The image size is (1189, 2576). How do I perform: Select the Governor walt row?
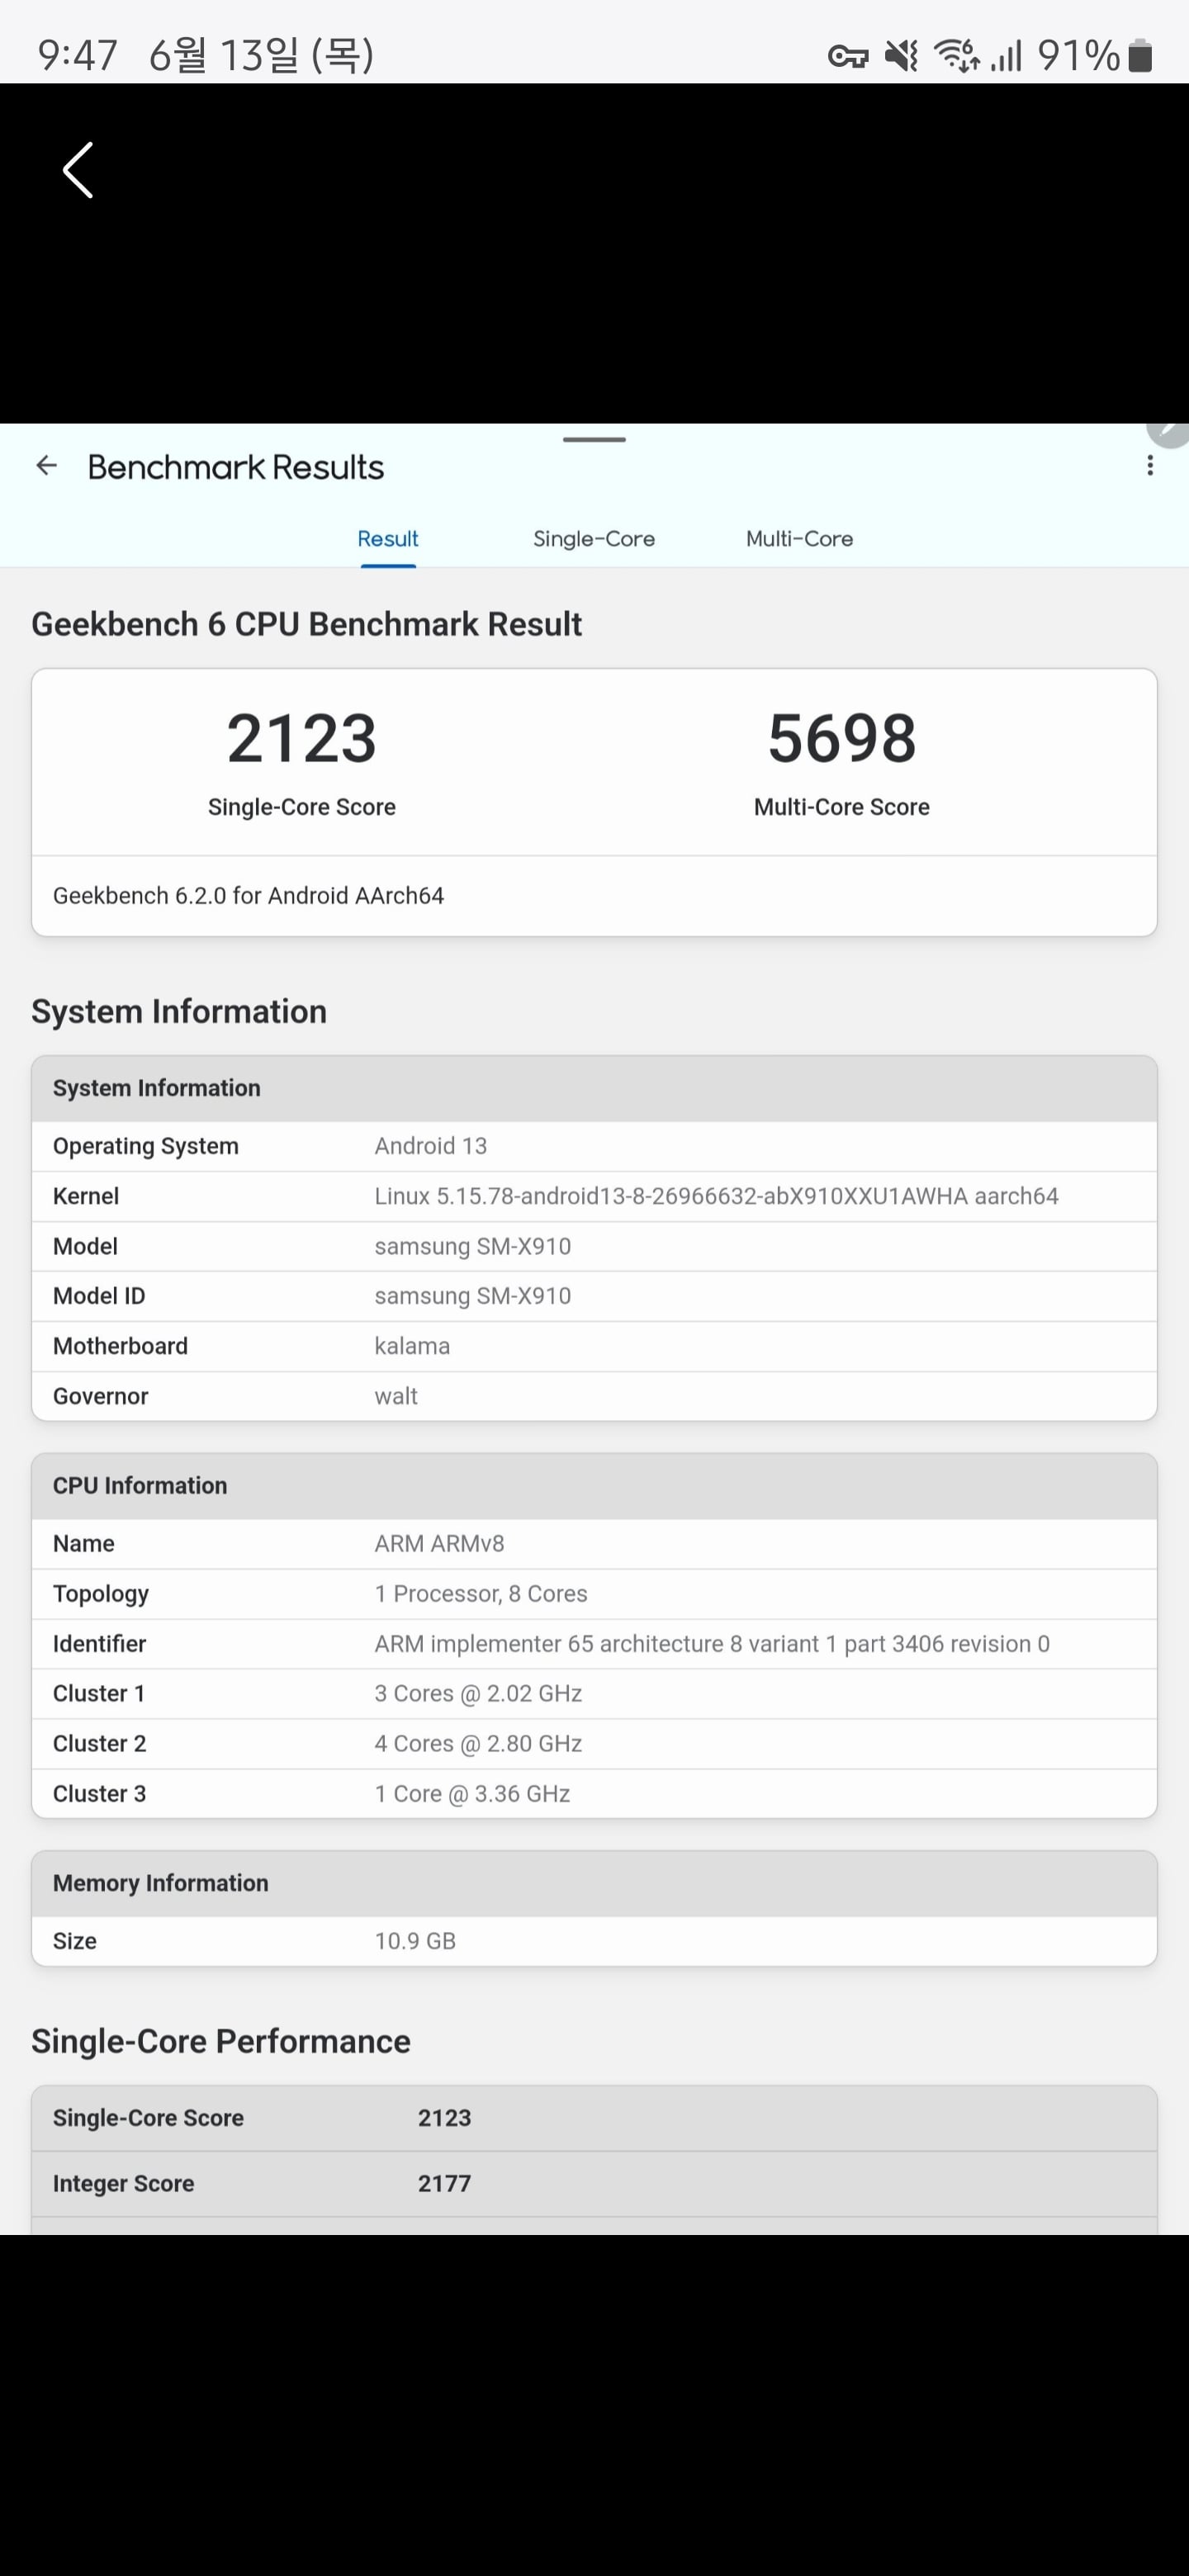(x=594, y=1396)
